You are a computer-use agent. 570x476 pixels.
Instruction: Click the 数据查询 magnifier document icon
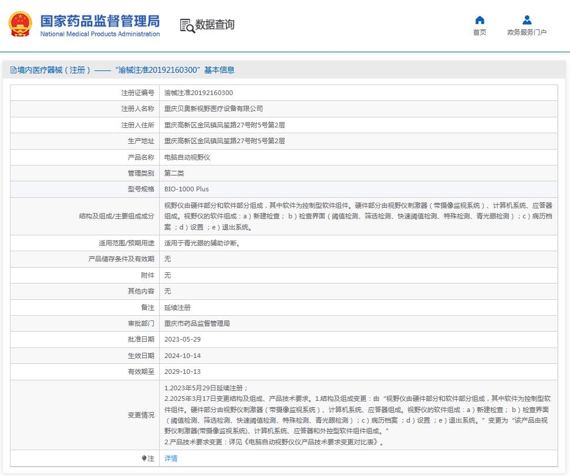coord(187,25)
